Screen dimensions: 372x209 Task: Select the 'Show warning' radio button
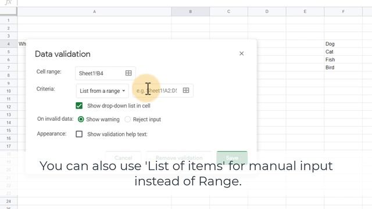pyautogui.click(x=81, y=119)
